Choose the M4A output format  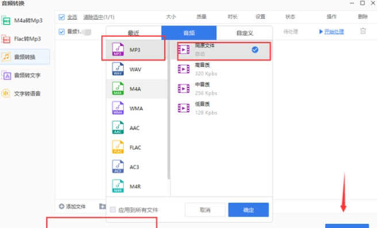coord(137,89)
